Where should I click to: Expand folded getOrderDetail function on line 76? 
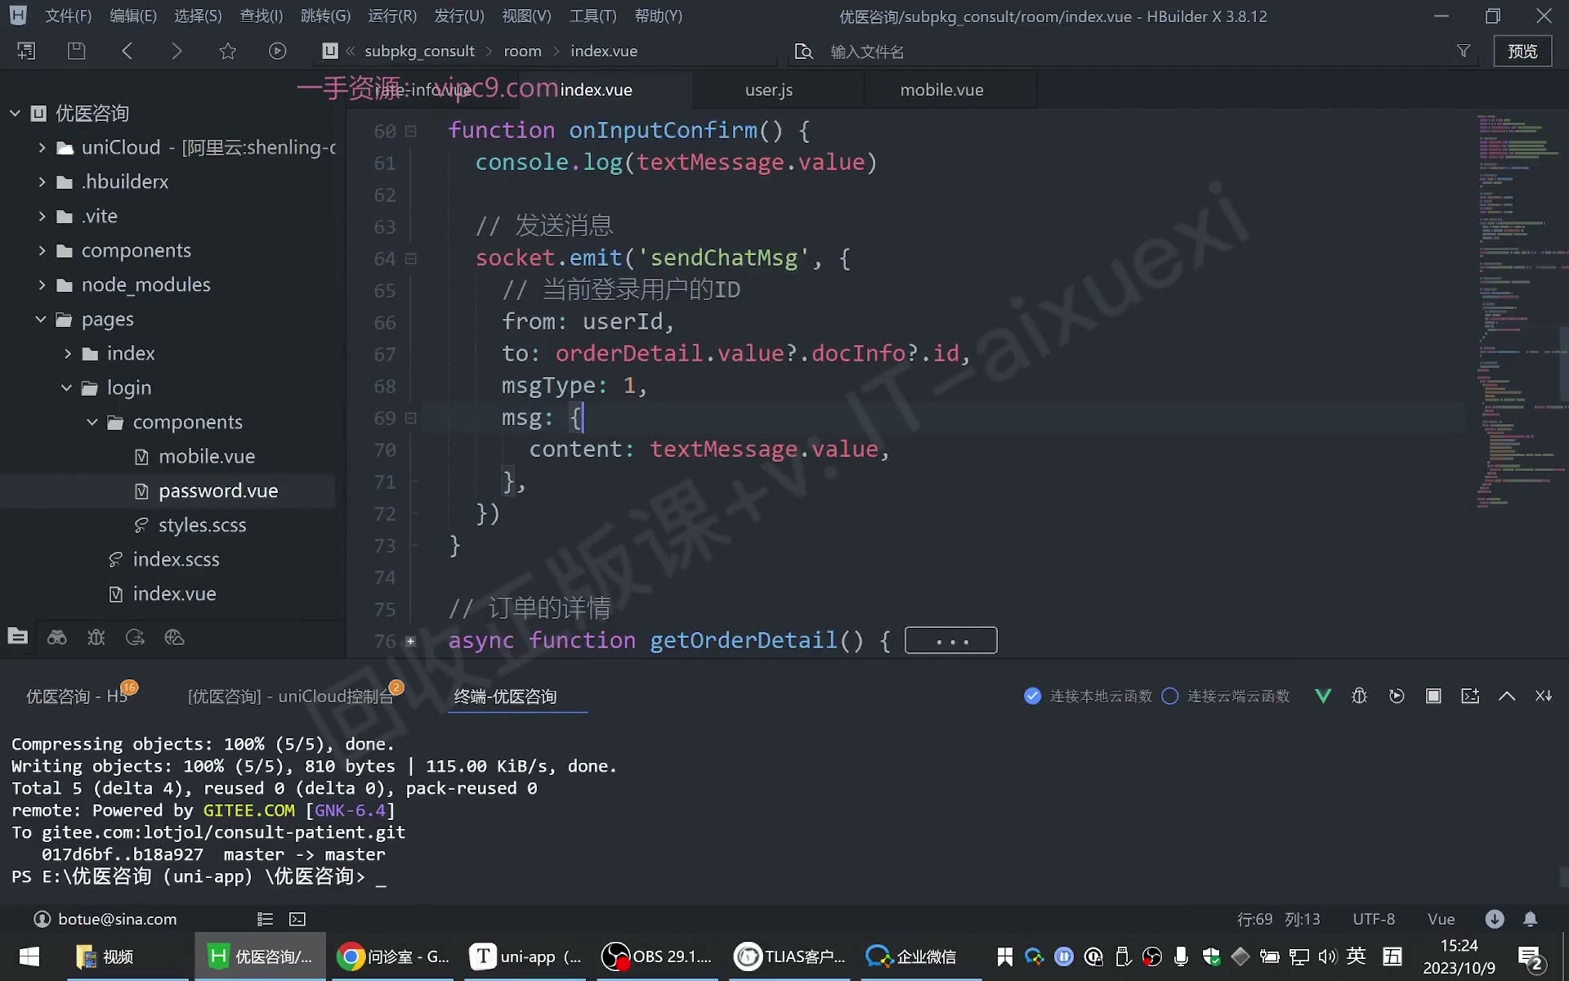pos(411,641)
